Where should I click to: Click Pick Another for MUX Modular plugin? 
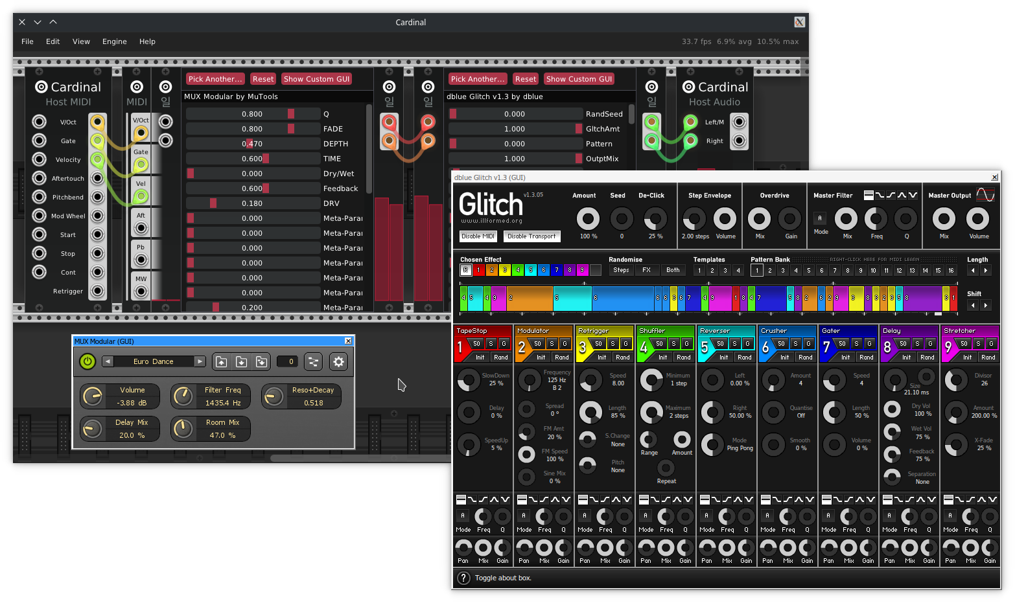[215, 79]
